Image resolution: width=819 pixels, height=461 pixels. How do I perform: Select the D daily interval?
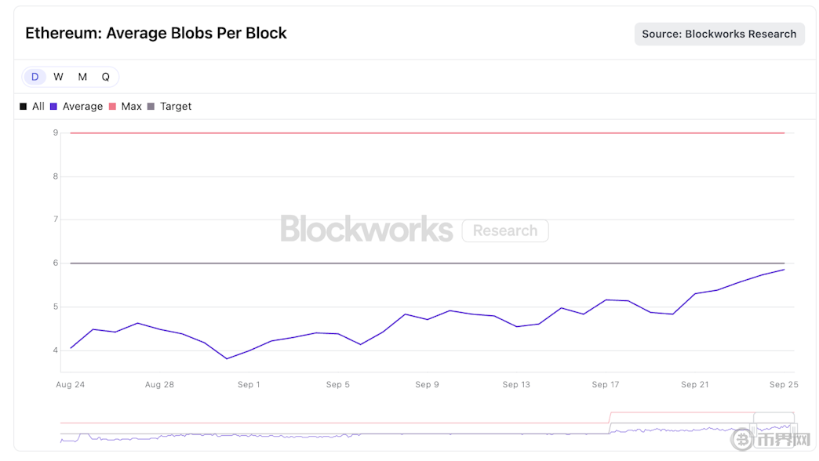[x=35, y=77]
